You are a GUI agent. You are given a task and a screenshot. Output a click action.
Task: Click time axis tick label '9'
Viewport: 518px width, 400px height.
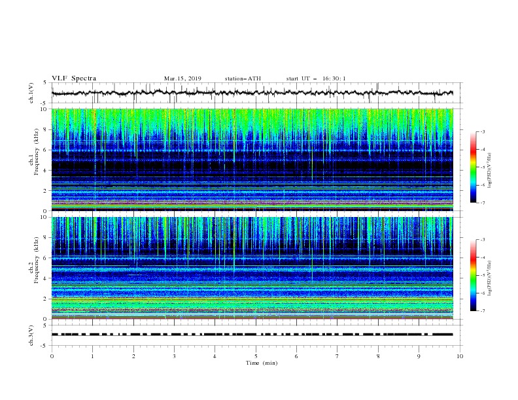(x=419, y=356)
